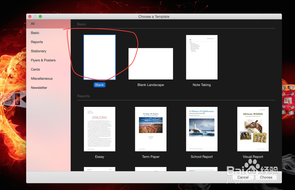Confirm selection with Choose button
The image size is (295, 190).
pos(266,177)
